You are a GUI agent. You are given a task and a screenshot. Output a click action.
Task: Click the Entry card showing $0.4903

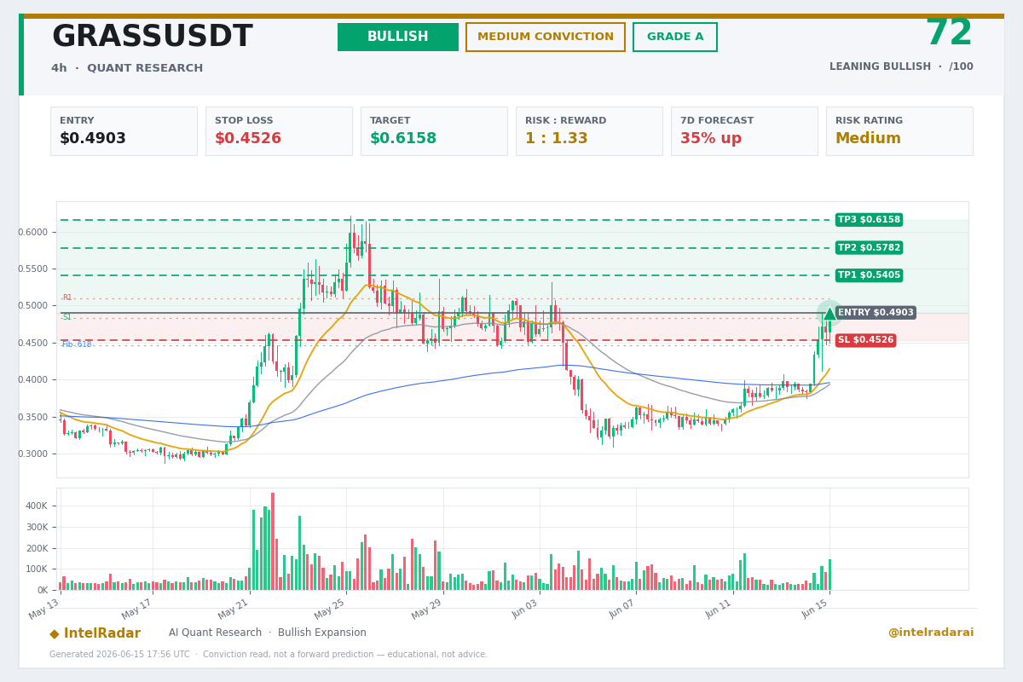pos(124,130)
